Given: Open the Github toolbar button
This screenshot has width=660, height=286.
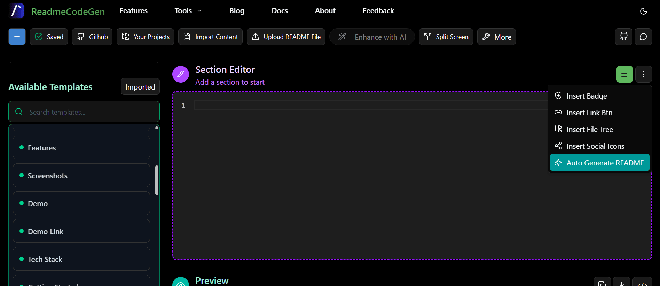Looking at the screenshot, I should tap(92, 37).
